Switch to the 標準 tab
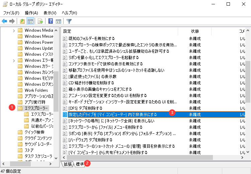This screenshot has height=174, width=251. 80,164
